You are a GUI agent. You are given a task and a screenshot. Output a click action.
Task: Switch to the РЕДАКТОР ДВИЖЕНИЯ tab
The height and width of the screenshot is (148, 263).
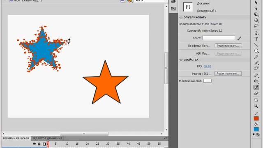48,139
